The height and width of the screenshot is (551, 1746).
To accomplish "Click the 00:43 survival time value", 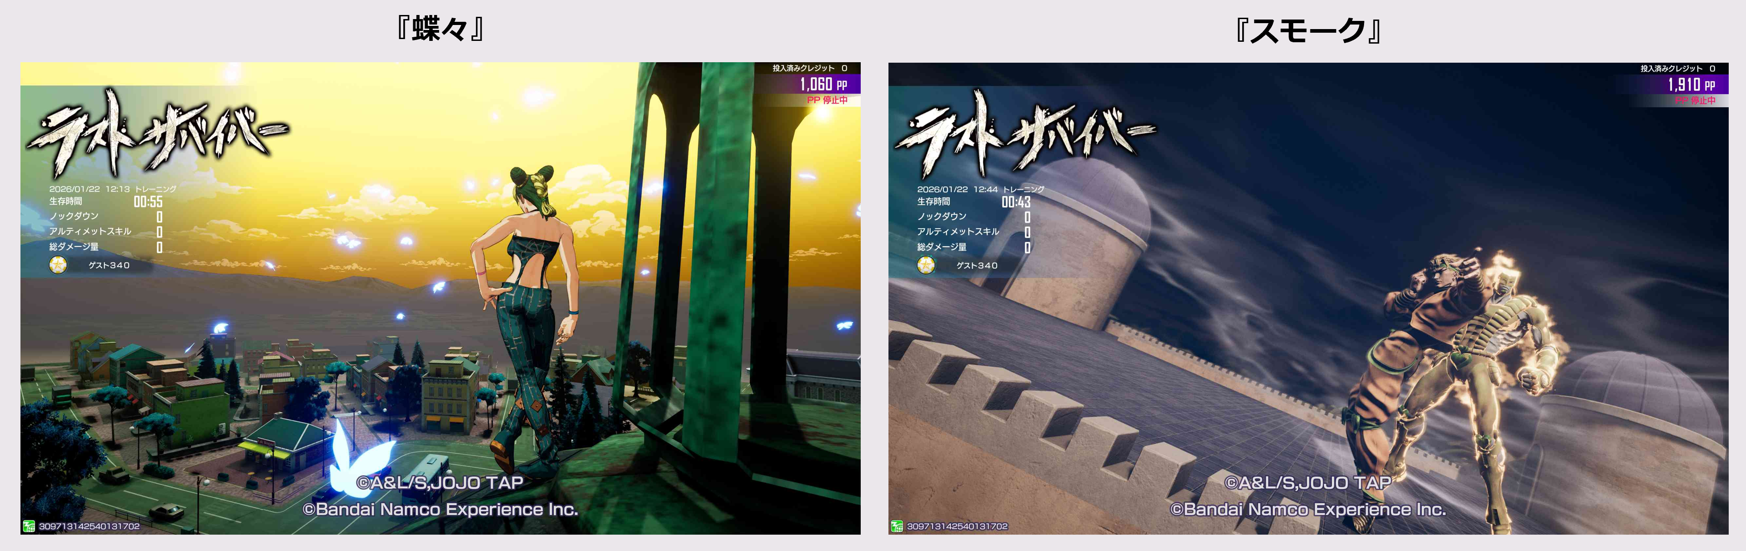I will (x=1015, y=202).
